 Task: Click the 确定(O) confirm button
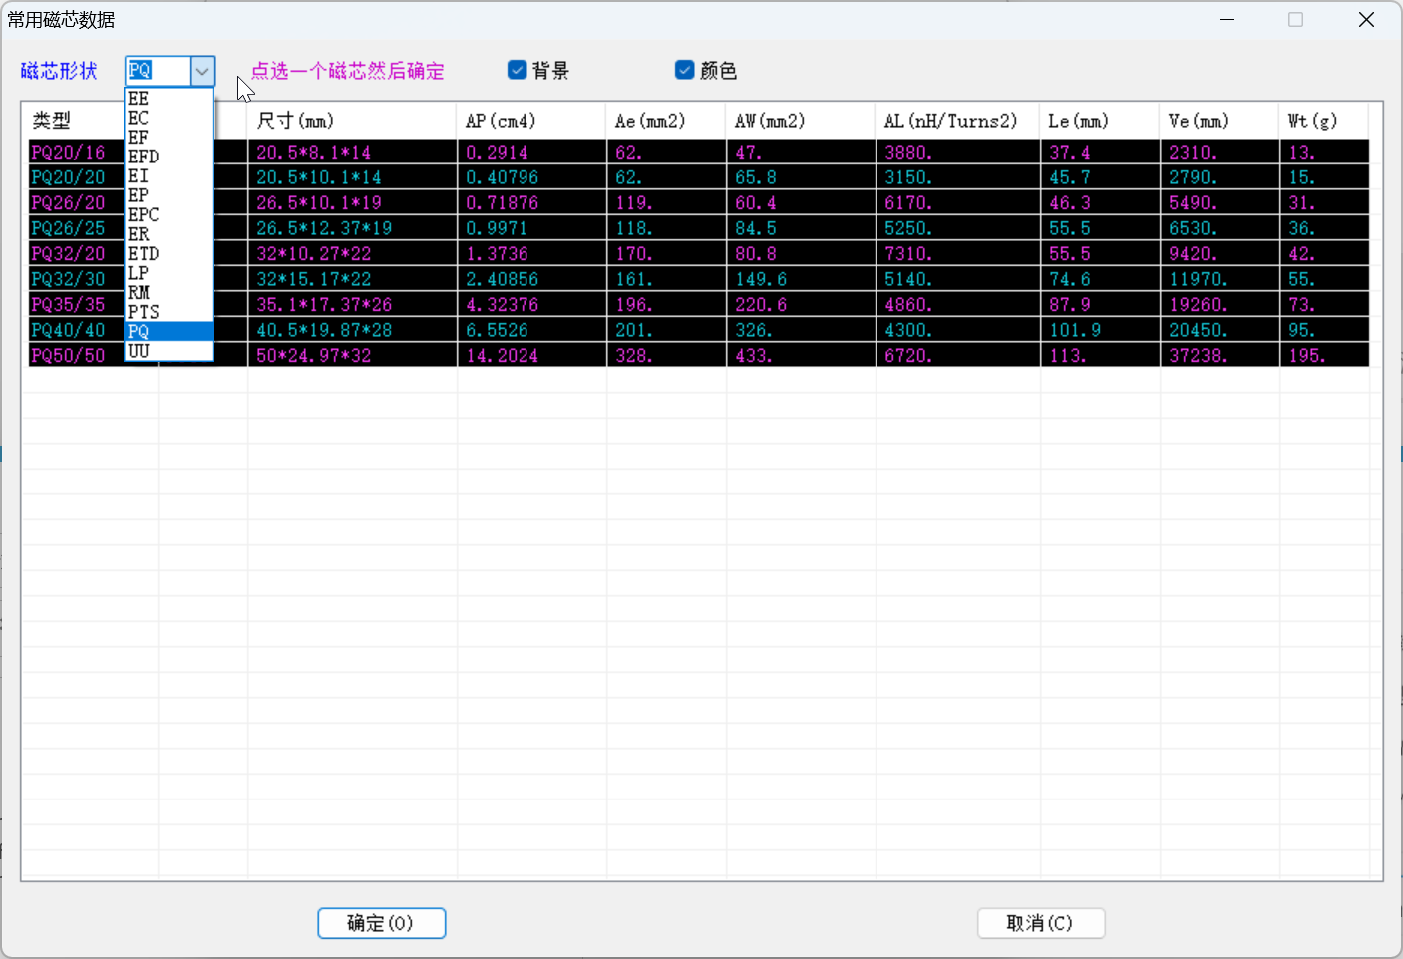click(x=381, y=923)
